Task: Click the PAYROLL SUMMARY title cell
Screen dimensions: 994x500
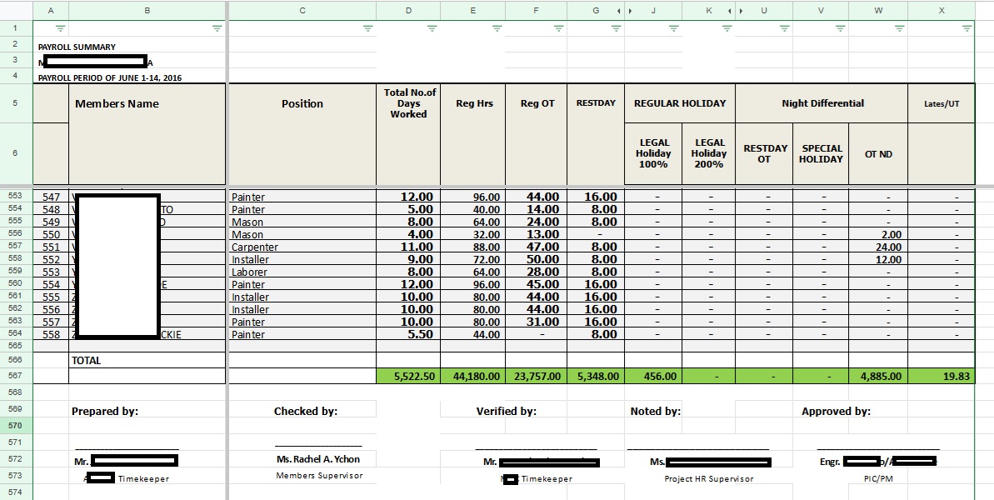Action: click(77, 47)
